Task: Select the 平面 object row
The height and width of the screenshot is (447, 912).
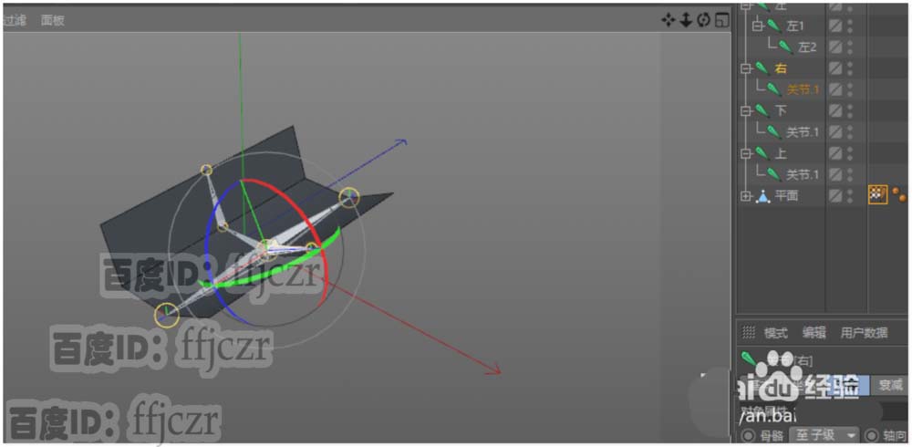Action: 786,196
